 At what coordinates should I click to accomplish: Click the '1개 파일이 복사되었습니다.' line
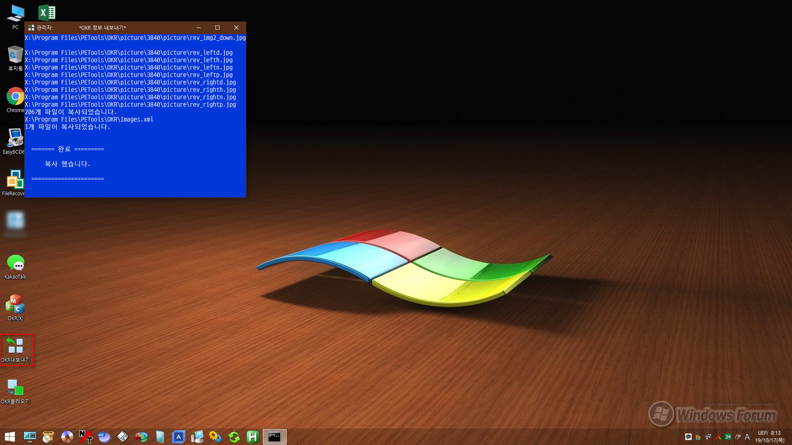(68, 127)
